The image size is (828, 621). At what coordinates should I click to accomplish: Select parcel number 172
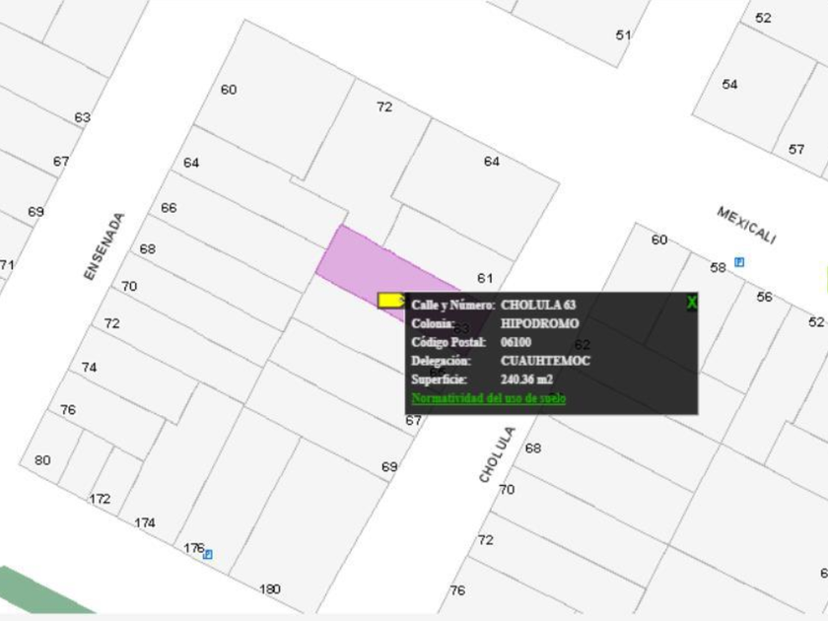[100, 499]
